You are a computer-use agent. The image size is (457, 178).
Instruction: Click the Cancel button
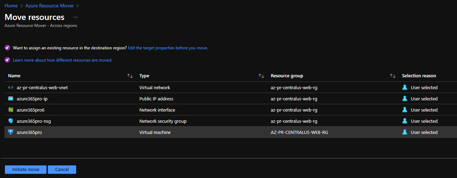click(x=62, y=169)
